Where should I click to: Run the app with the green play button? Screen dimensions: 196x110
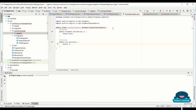(x=154, y=11)
